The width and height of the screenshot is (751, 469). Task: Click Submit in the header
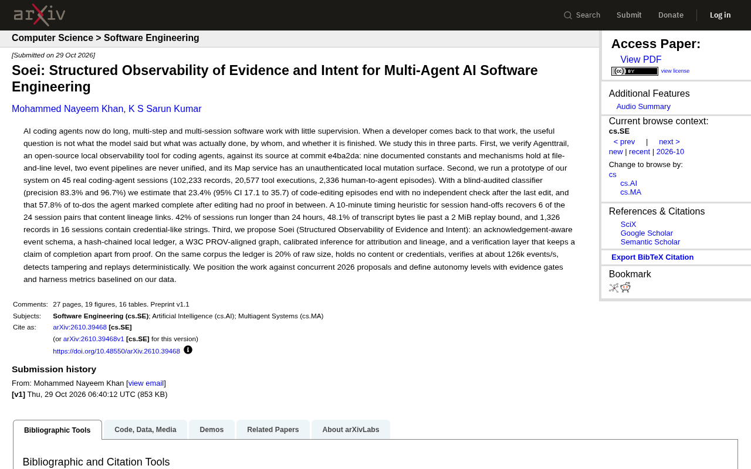(x=629, y=15)
